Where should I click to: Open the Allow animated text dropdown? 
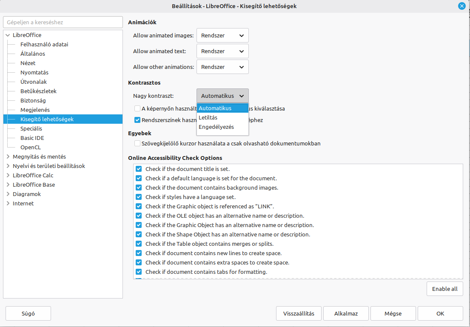pos(222,51)
